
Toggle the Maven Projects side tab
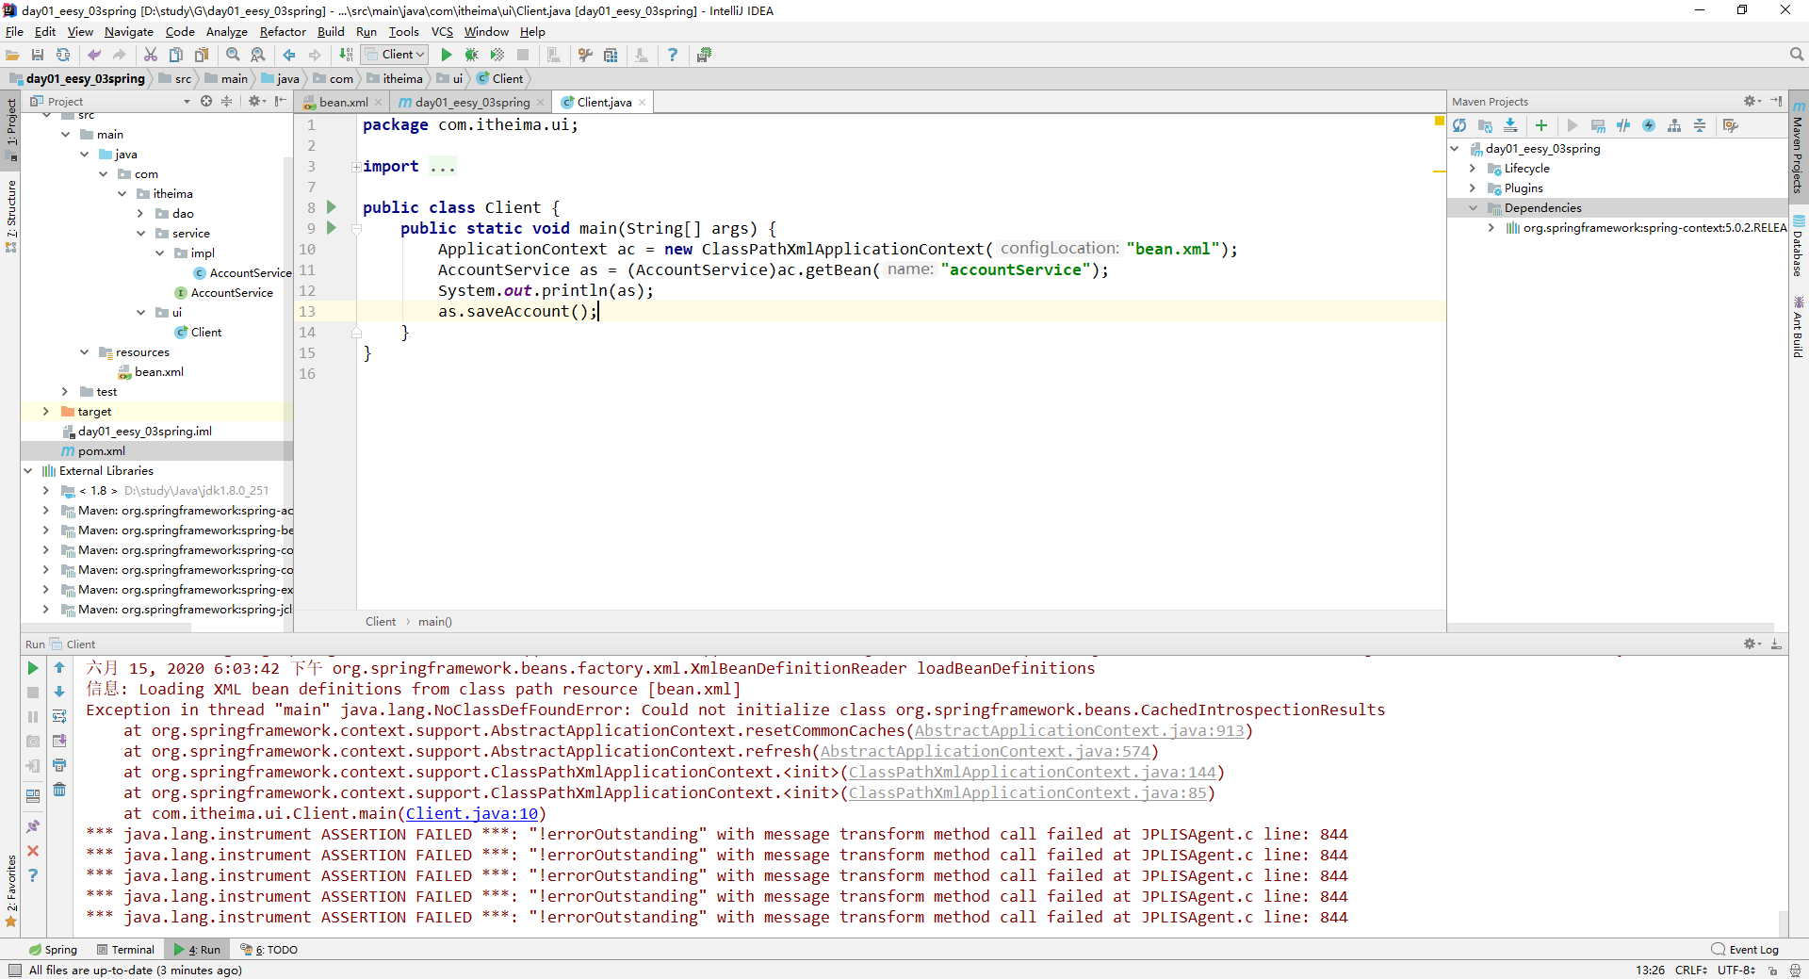pyautogui.click(x=1798, y=147)
